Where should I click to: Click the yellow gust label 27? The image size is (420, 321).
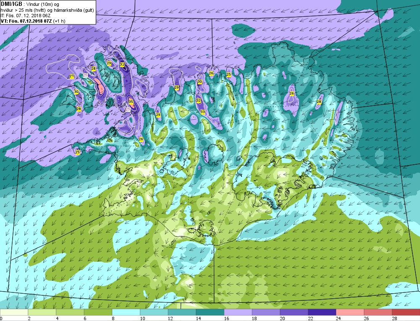[x=71, y=76]
